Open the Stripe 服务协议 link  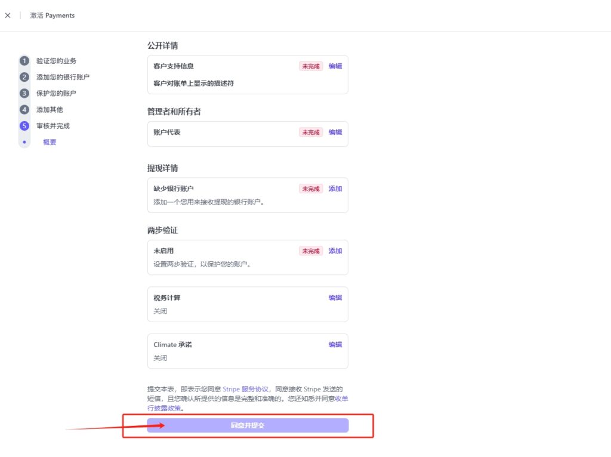245,389
